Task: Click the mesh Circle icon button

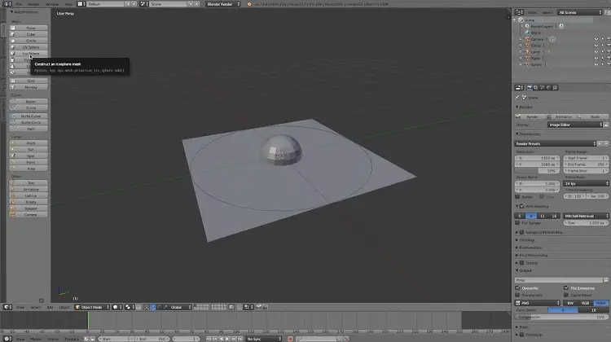Action: coord(13,41)
